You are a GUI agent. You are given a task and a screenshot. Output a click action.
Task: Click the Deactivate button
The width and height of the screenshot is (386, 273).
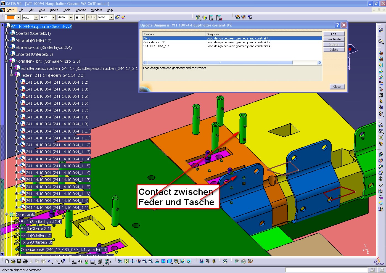tap(334, 39)
